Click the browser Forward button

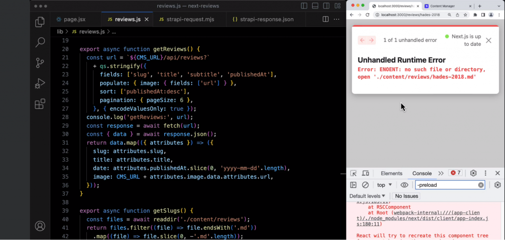tap(360, 15)
